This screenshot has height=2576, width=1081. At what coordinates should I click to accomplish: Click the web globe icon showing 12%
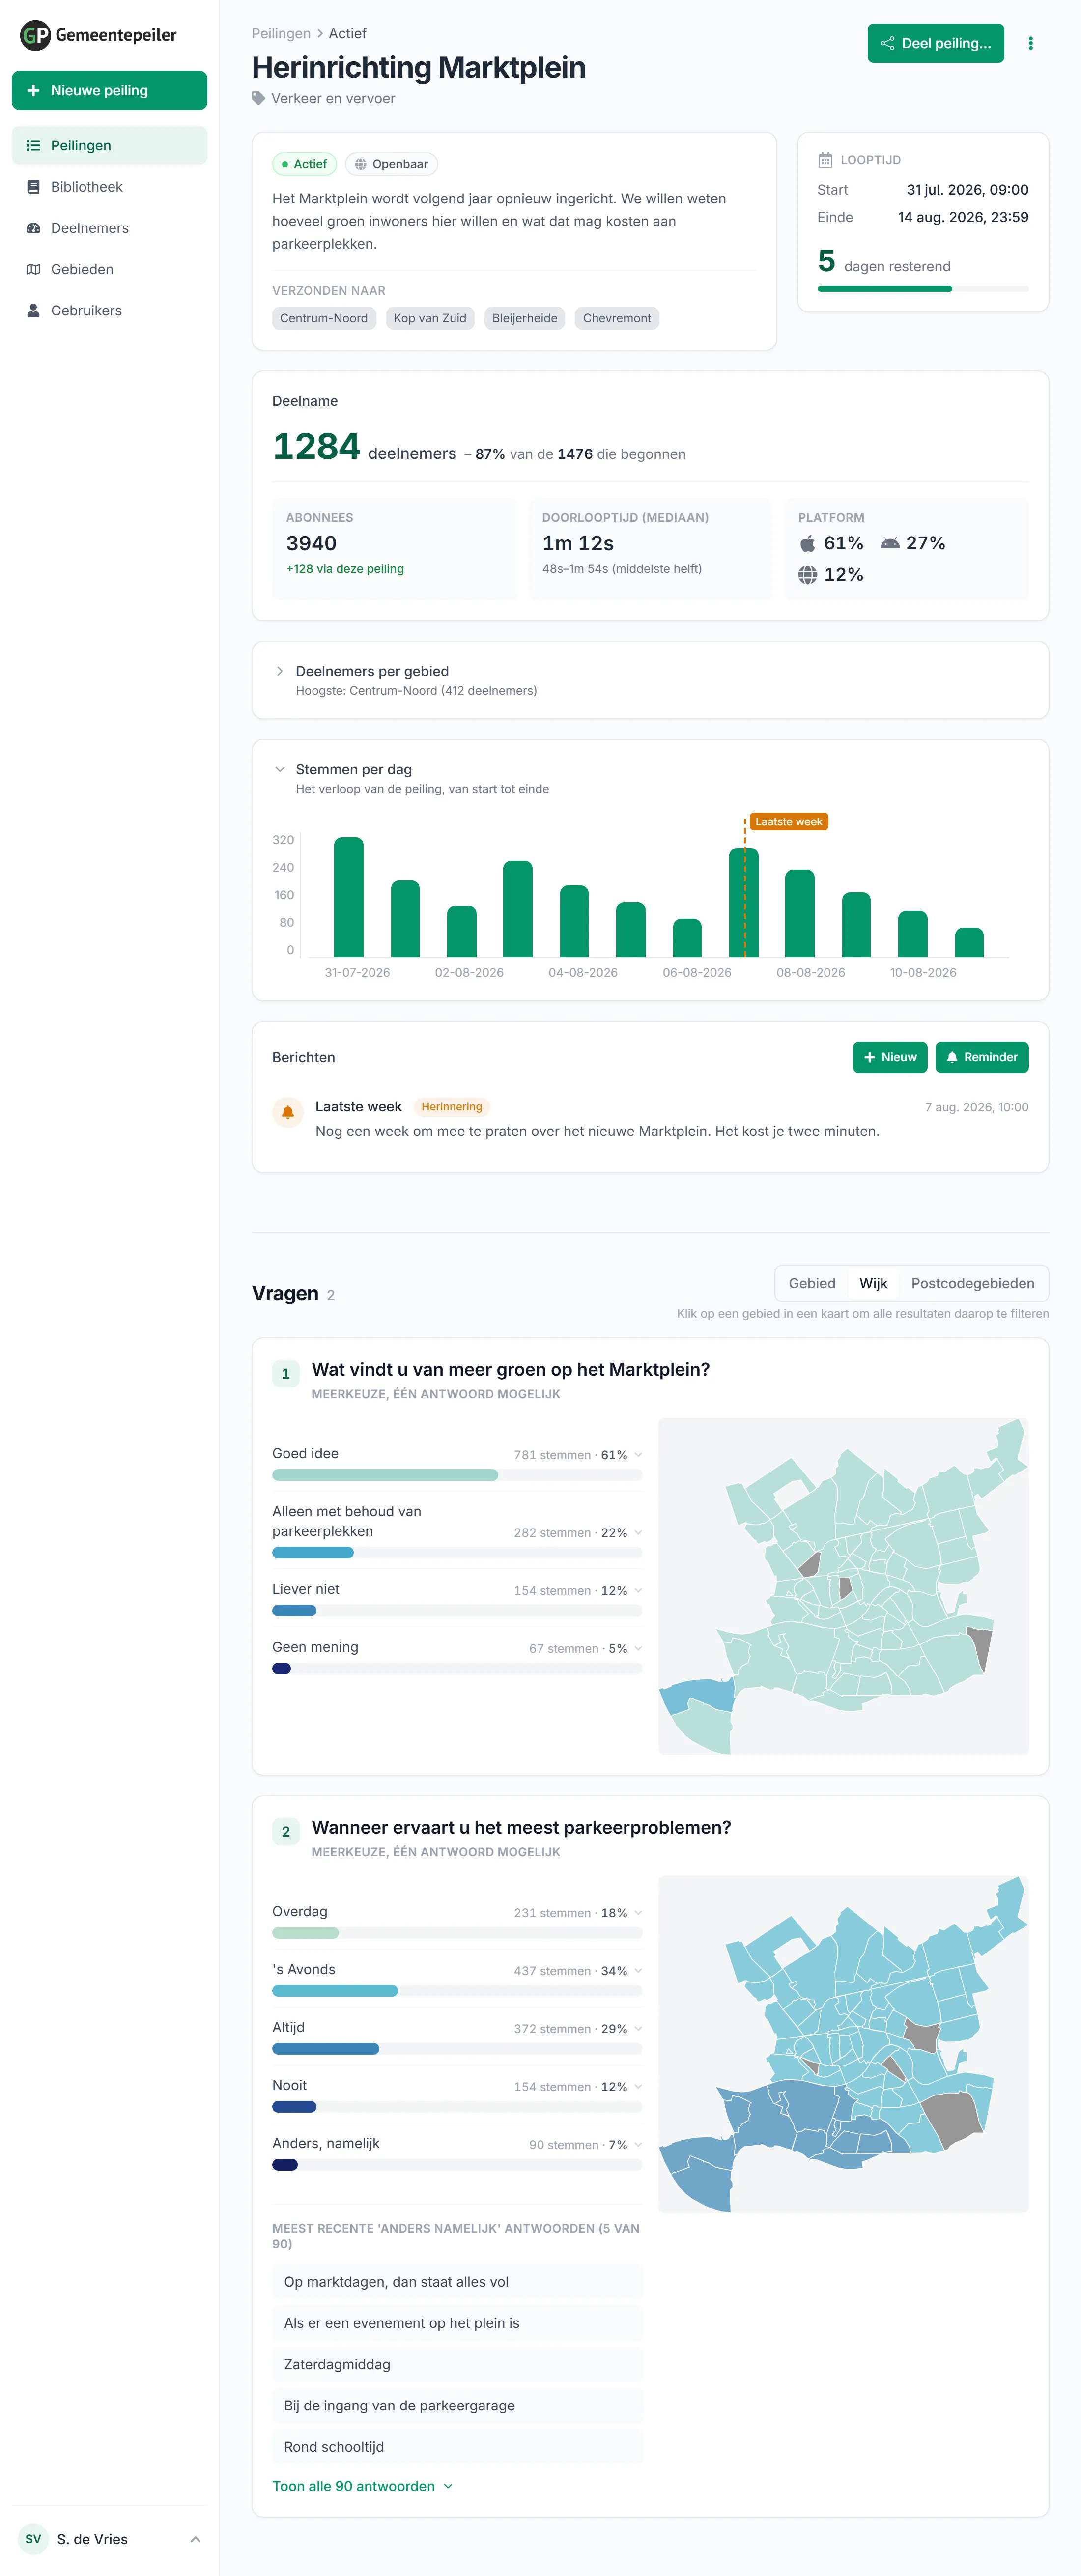click(807, 575)
